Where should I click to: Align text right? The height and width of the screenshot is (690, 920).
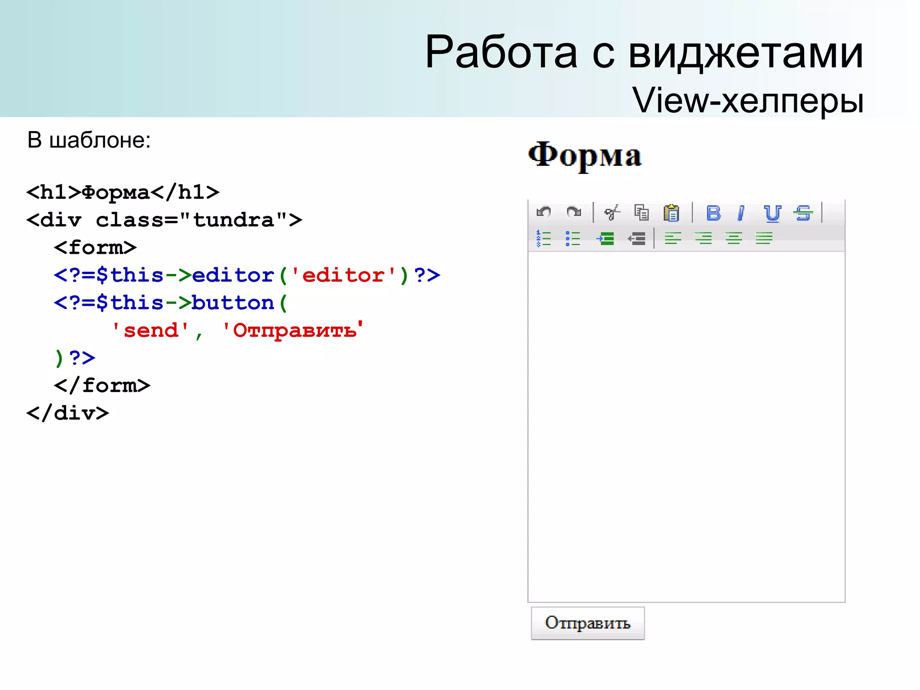[x=703, y=238]
